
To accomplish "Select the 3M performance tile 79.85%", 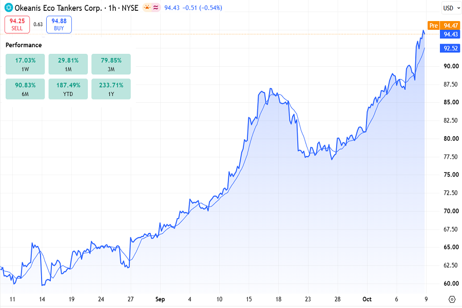I will [111, 64].
